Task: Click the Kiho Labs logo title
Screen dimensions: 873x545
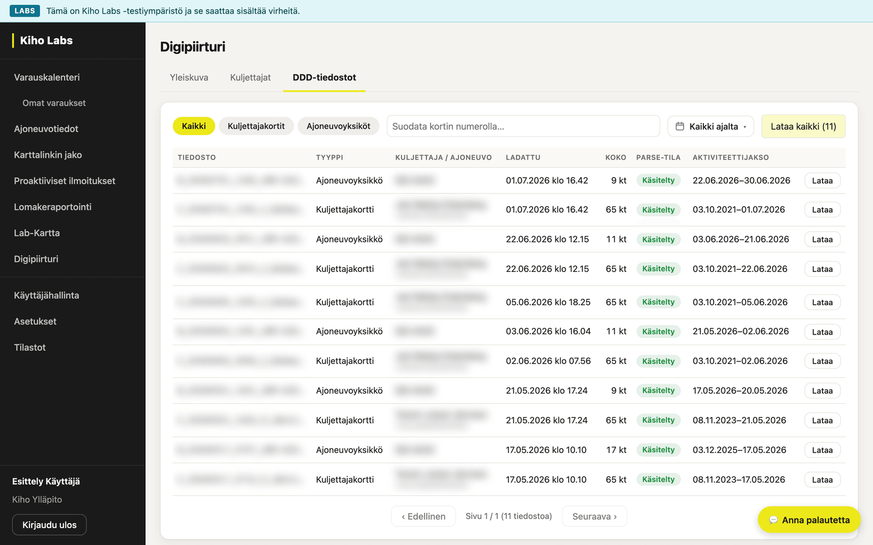Action: (x=46, y=40)
